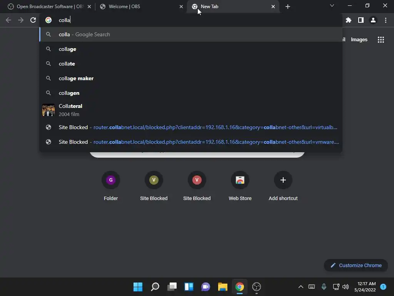The height and width of the screenshot is (296, 394).
Task: Select the Collateral 2004 film suggestion
Action: point(191,110)
